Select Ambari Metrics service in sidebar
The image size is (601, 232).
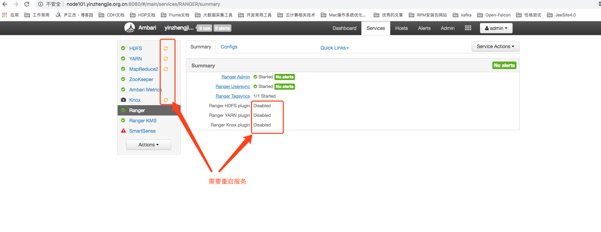[145, 90]
